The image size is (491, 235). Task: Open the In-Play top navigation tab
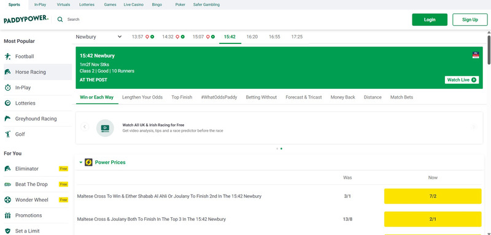(40, 5)
